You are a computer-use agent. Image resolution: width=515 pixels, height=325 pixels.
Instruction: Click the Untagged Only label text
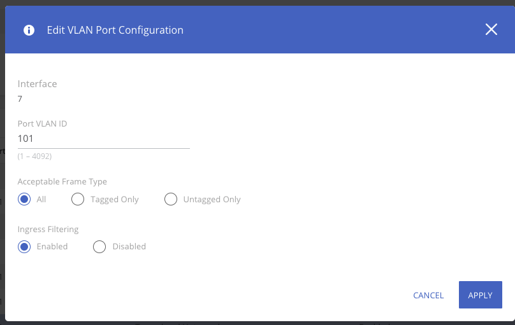tap(212, 200)
